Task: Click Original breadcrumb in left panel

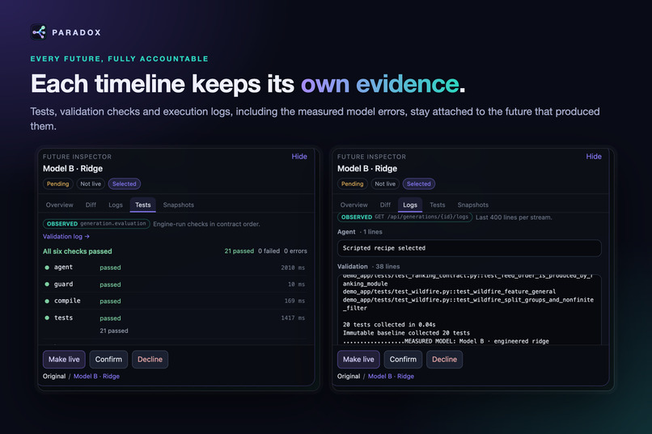Action: point(54,377)
